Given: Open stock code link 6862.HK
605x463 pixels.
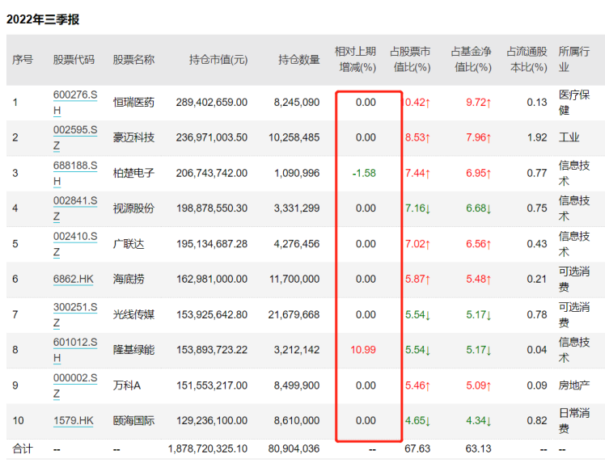Looking at the screenshot, I should click(74, 279).
